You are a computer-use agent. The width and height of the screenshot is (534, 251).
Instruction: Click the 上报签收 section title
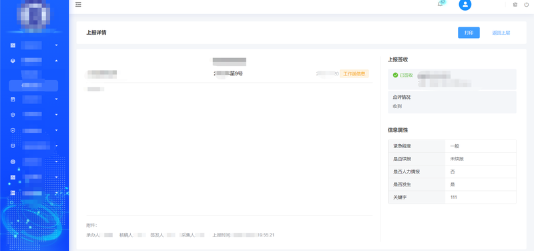coord(398,59)
